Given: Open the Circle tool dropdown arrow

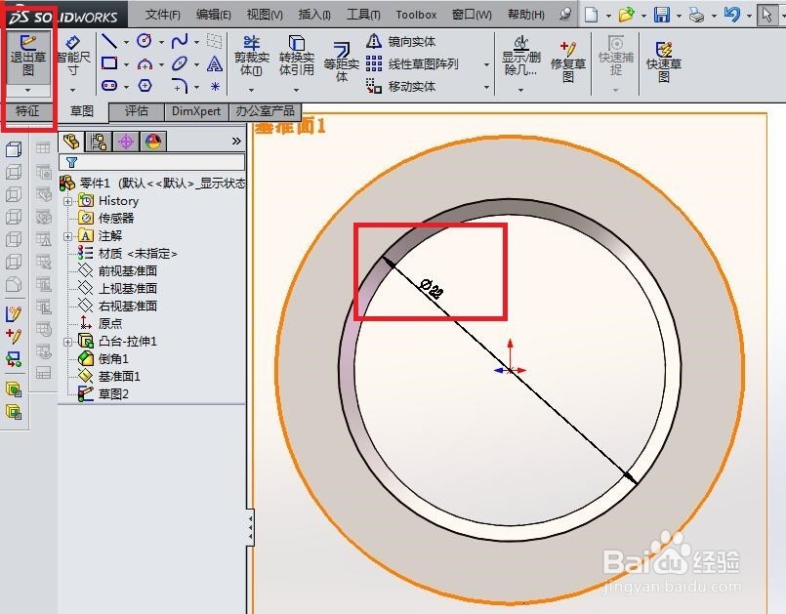Looking at the screenshot, I should point(161,42).
